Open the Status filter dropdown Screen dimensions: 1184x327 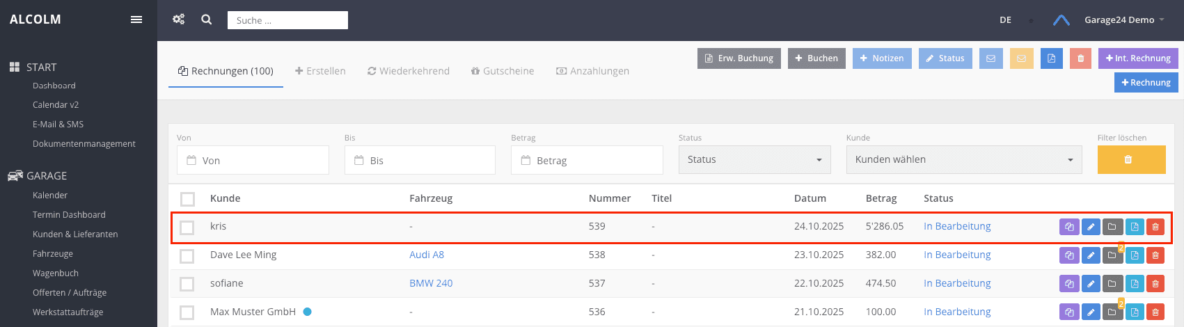[x=755, y=160]
